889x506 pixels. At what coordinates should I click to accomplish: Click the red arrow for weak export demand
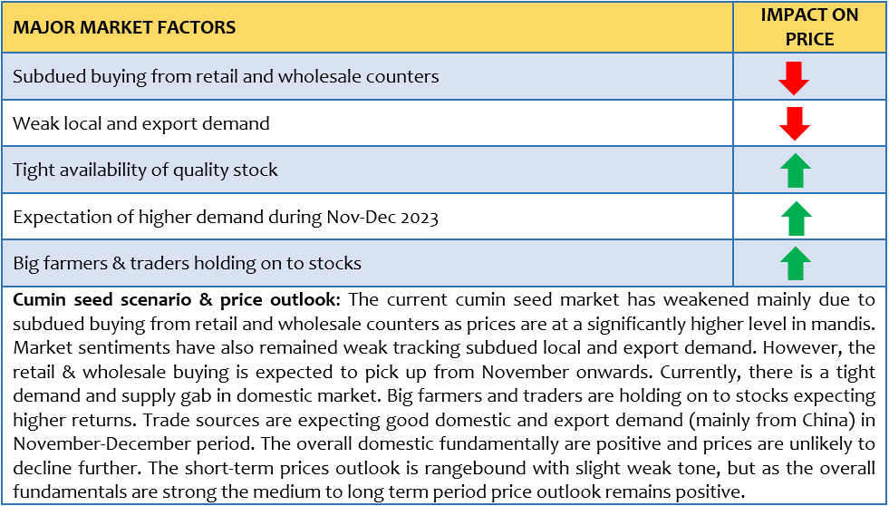pos(794,123)
